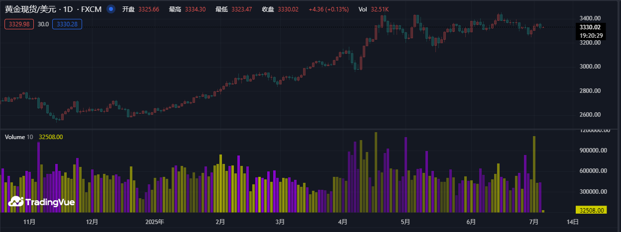Click the yellow 32508.00 volume value in legend

tap(51, 137)
